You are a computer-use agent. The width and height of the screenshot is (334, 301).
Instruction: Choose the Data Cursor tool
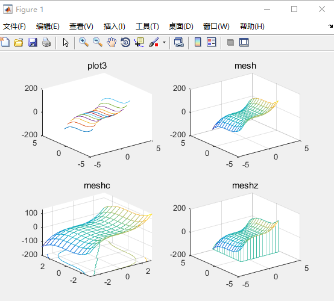point(139,42)
